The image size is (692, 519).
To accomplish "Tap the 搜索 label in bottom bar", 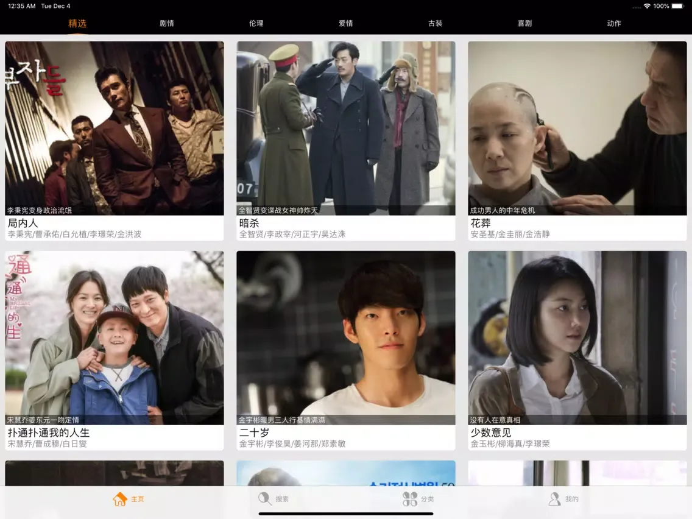I will tap(283, 499).
